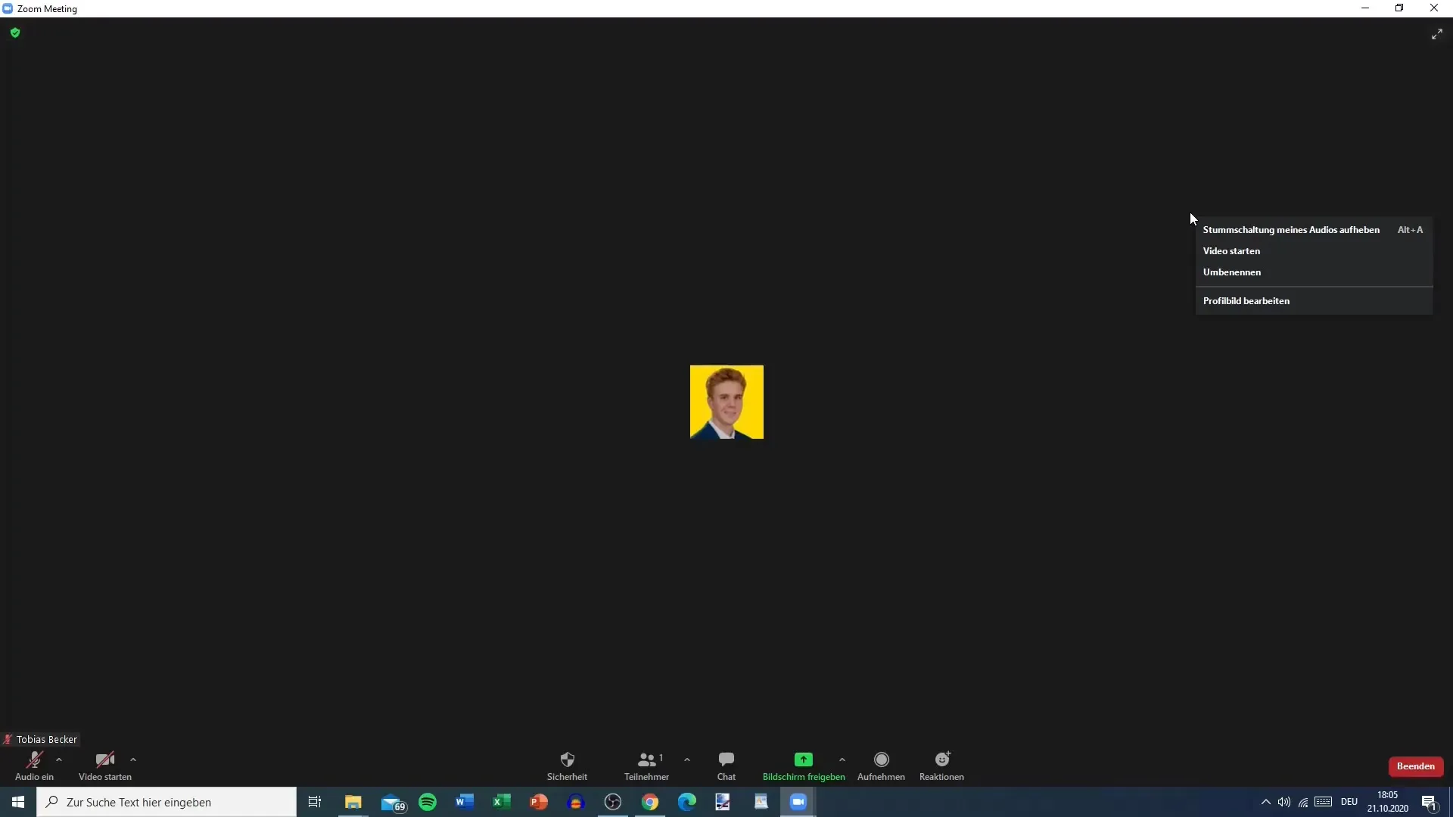Toggle mute status via audio icon
The image size is (1453, 817).
[x=34, y=760]
